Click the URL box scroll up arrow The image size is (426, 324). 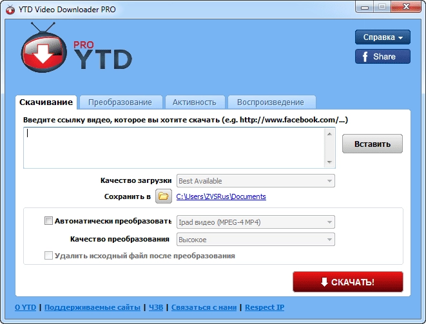point(329,134)
